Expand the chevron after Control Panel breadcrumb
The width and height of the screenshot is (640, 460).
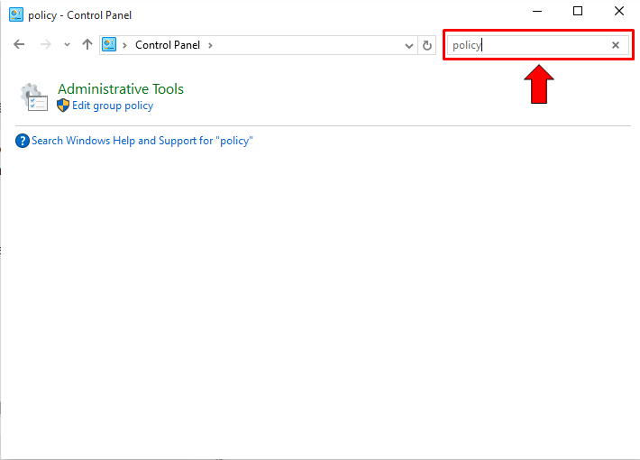(210, 45)
